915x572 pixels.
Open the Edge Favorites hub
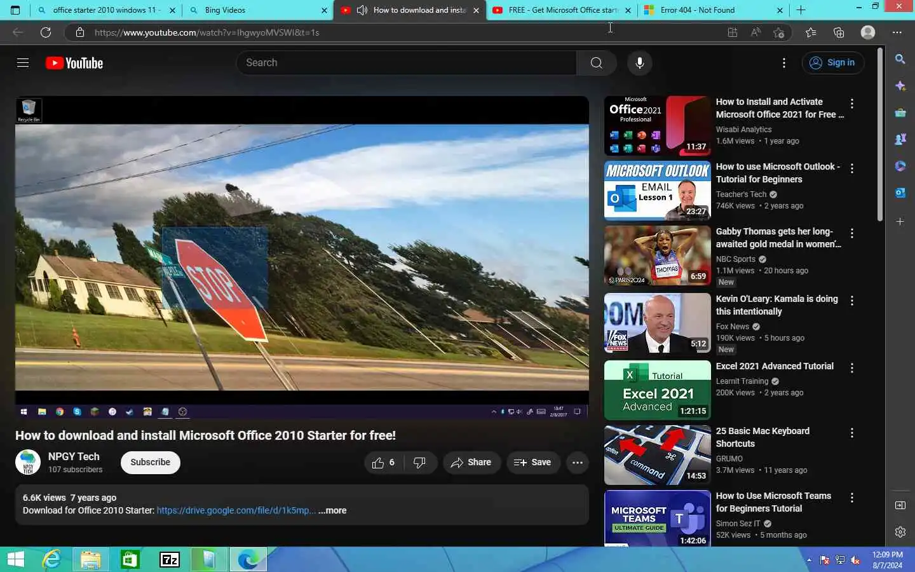tap(811, 32)
